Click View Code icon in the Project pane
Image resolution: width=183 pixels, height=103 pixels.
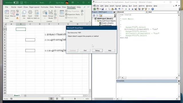pyautogui.click(x=94, y=15)
